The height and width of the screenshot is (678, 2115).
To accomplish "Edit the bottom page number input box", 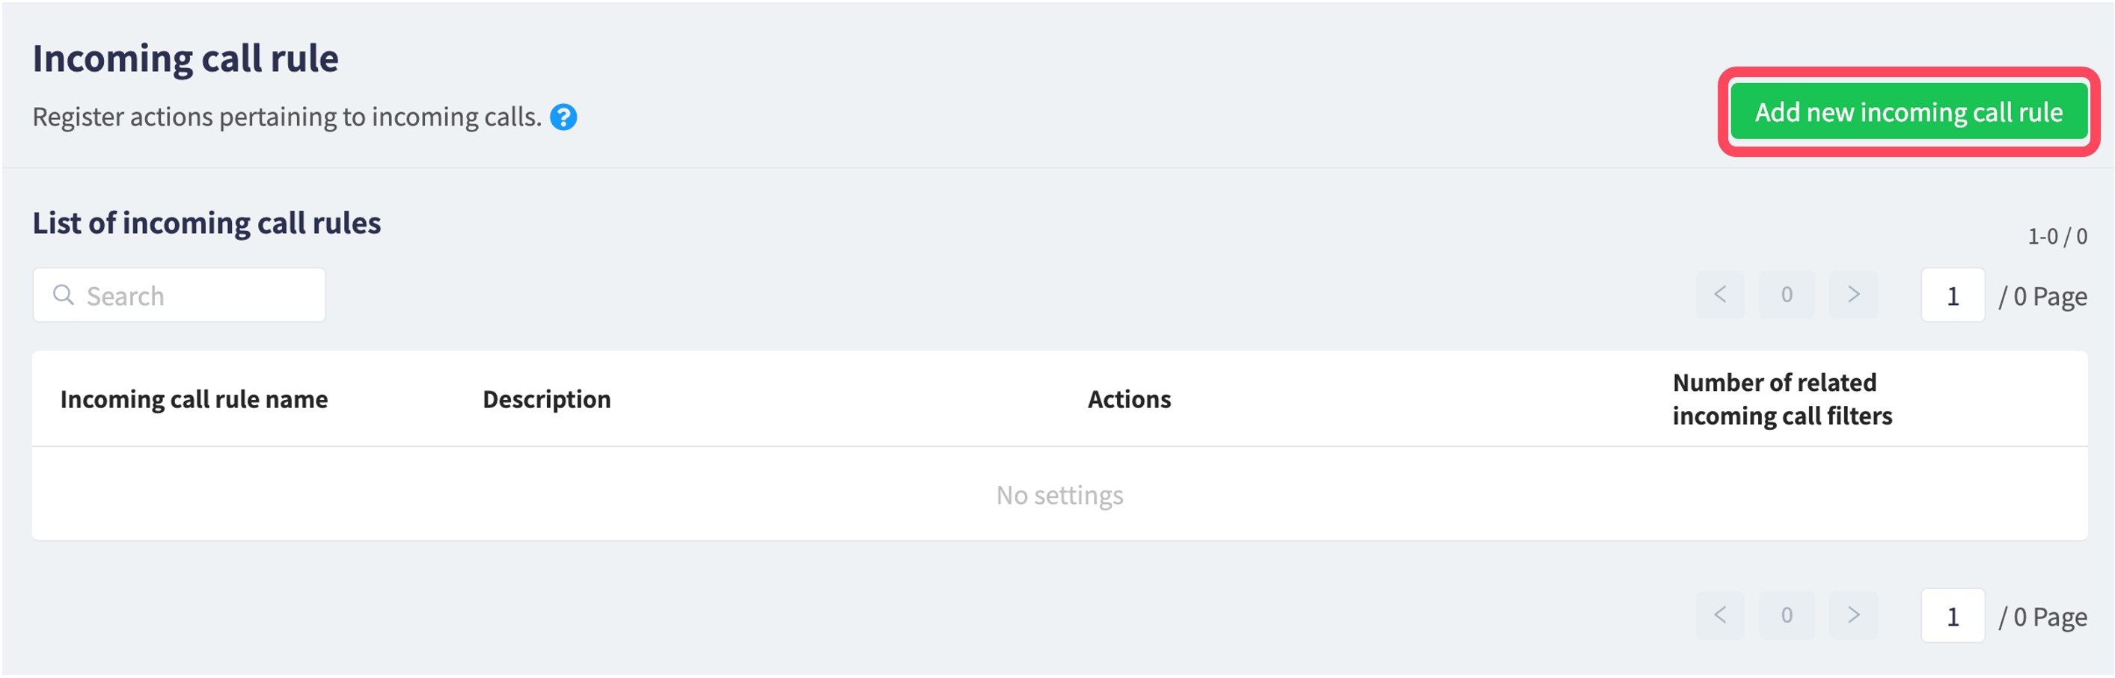I will pyautogui.click(x=1953, y=617).
